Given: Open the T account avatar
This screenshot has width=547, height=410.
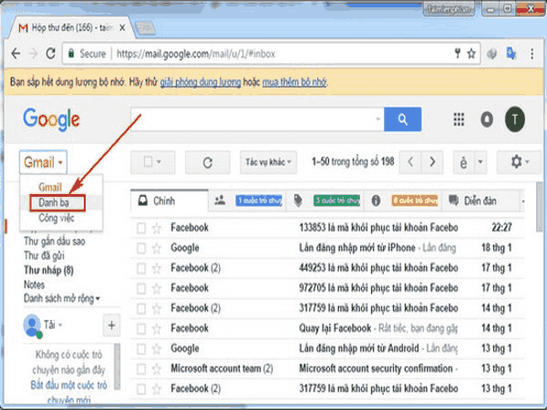Looking at the screenshot, I should [x=514, y=119].
